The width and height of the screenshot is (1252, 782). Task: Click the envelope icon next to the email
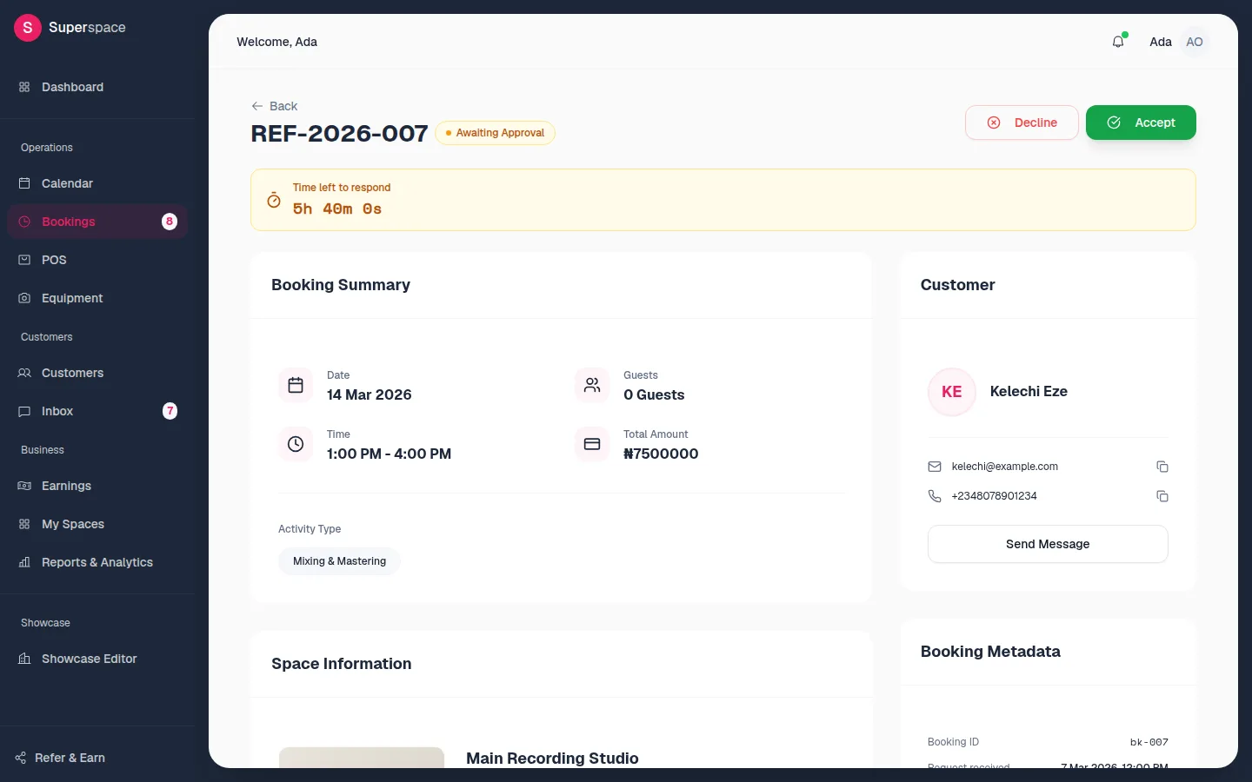(935, 467)
